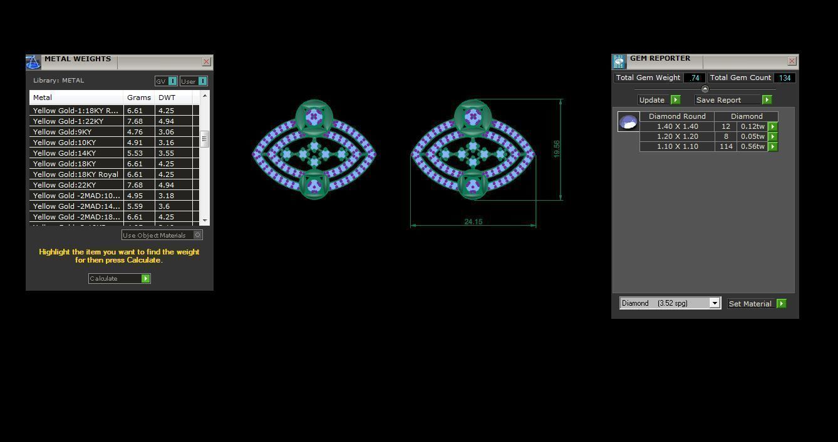Image resolution: width=838 pixels, height=442 pixels.
Task: Close the Metal Weights panel
Action: click(206, 61)
